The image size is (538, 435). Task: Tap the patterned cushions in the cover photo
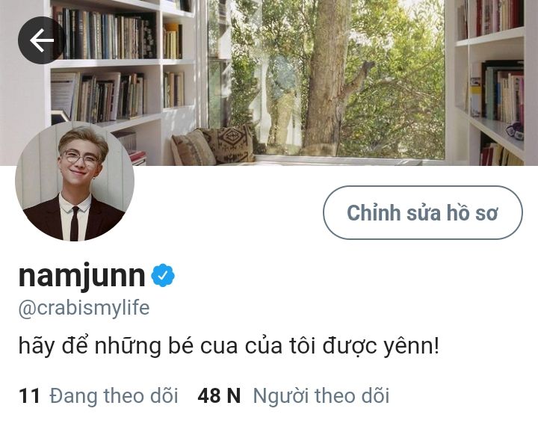coord(213,146)
